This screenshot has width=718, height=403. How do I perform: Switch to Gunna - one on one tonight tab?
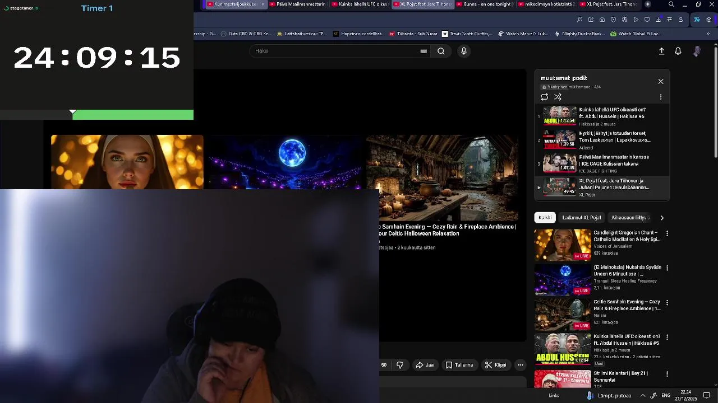coord(484,4)
